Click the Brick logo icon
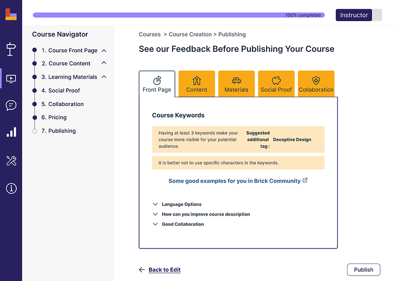 click(11, 14)
